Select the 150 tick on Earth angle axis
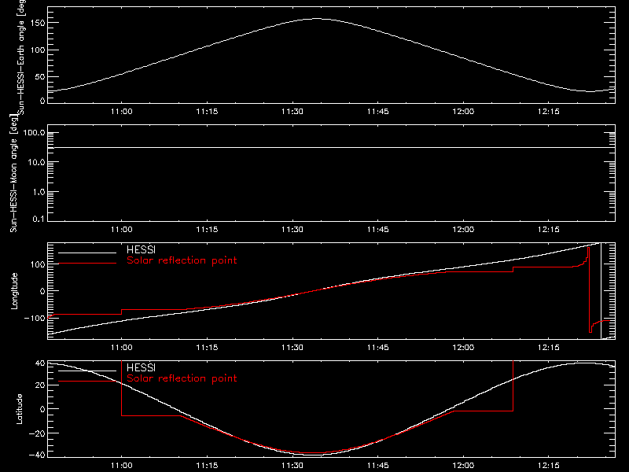Image resolution: width=629 pixels, height=472 pixels. coord(38,23)
